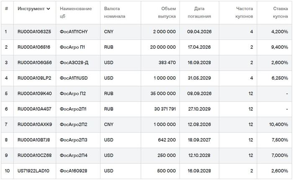
Task: Open instrument RU000A106516
Action: pos(33,47)
